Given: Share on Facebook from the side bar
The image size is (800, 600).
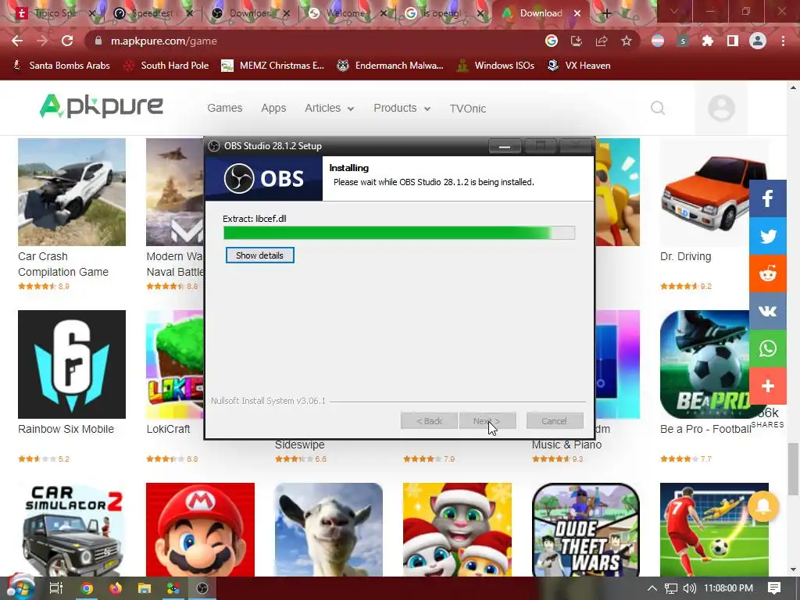Looking at the screenshot, I should [x=767, y=198].
